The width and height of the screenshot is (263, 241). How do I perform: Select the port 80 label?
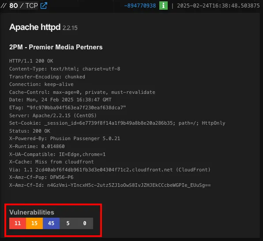pyautogui.click(x=13, y=6)
